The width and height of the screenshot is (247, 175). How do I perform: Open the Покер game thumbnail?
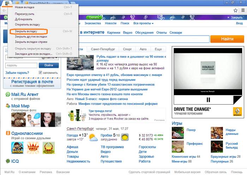click(x=178, y=133)
